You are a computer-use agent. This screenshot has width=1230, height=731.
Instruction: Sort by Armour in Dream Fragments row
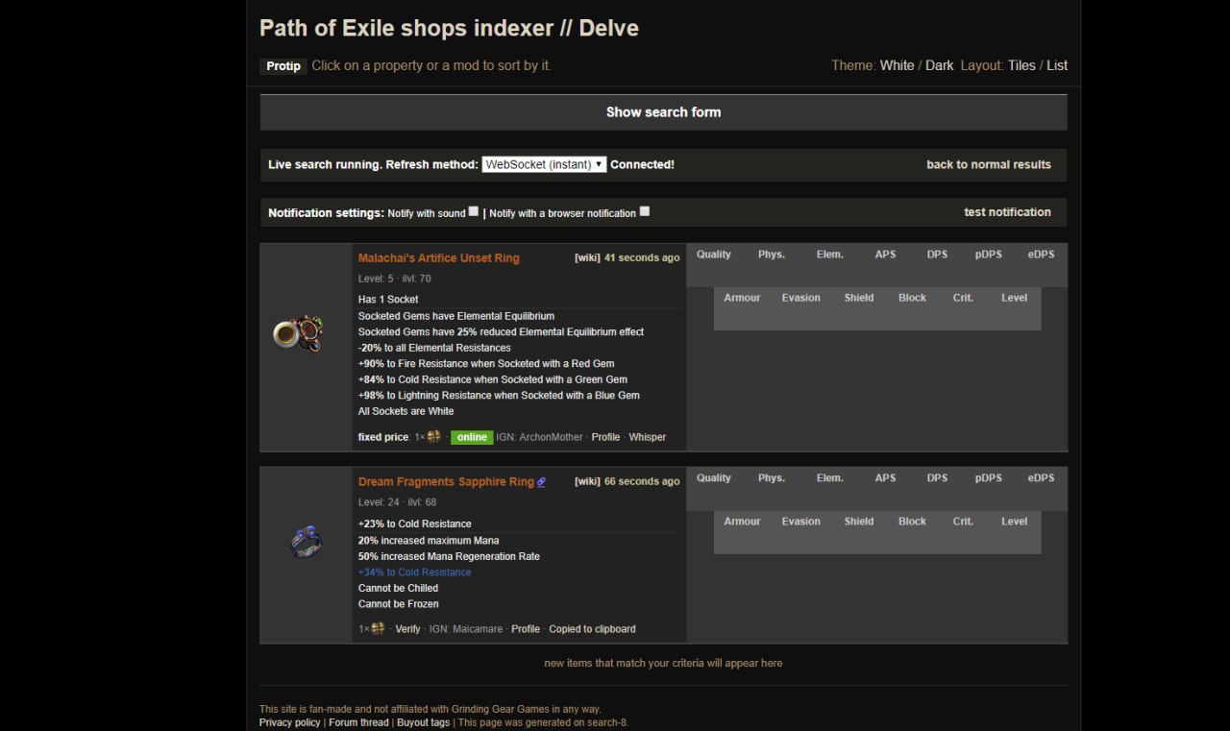pos(742,522)
